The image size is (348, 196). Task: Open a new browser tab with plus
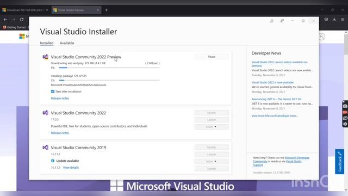tap(107, 10)
